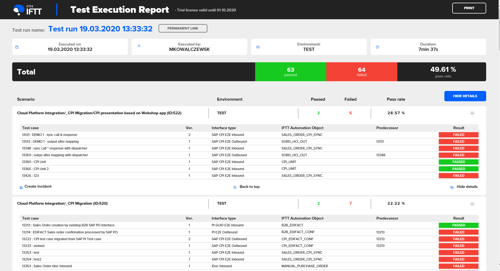Click the user icon on the Executed by card
500x271 pixels.
tap(139, 46)
